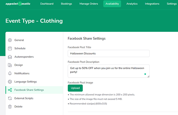Open the Design sidebar section
The height and width of the screenshot is (115, 178).
34,65
